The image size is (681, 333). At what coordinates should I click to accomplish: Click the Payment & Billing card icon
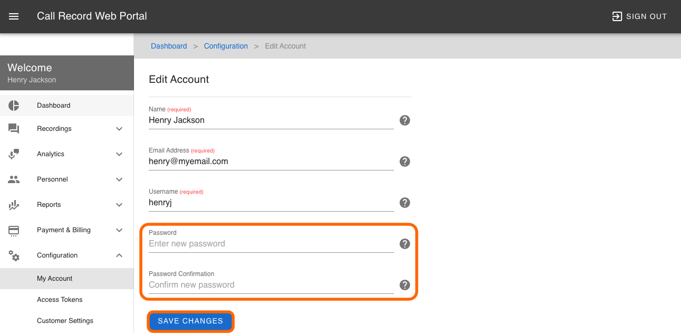click(x=14, y=230)
